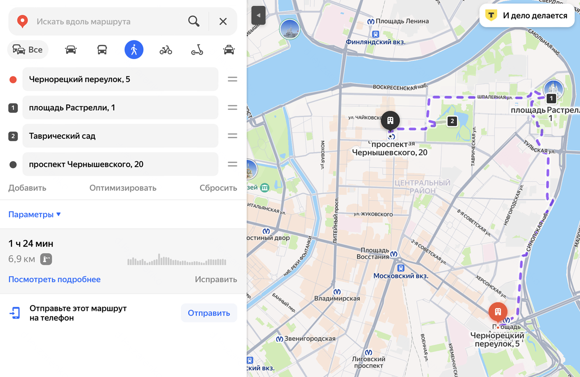Image resolution: width=580 pixels, height=377 pixels.
Task: Click the cruiser Aurora landmark icon
Action: 290,29
